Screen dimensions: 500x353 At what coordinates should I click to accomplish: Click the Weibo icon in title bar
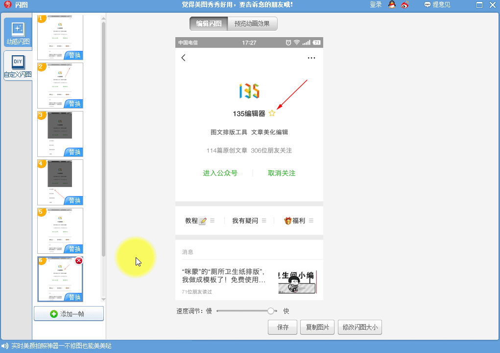tap(405, 5)
